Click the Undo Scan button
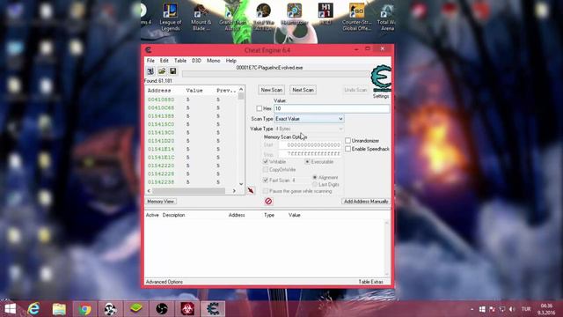Screen dimensions: 563x317 (355, 90)
